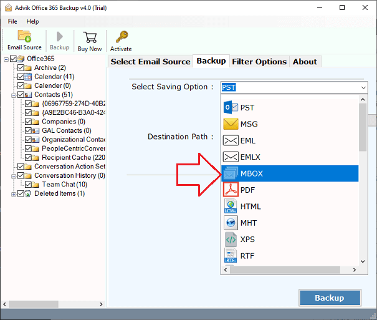The width and height of the screenshot is (377, 320).
Task: Click the format list horizontal scrollbar thumb
Action: point(285,270)
